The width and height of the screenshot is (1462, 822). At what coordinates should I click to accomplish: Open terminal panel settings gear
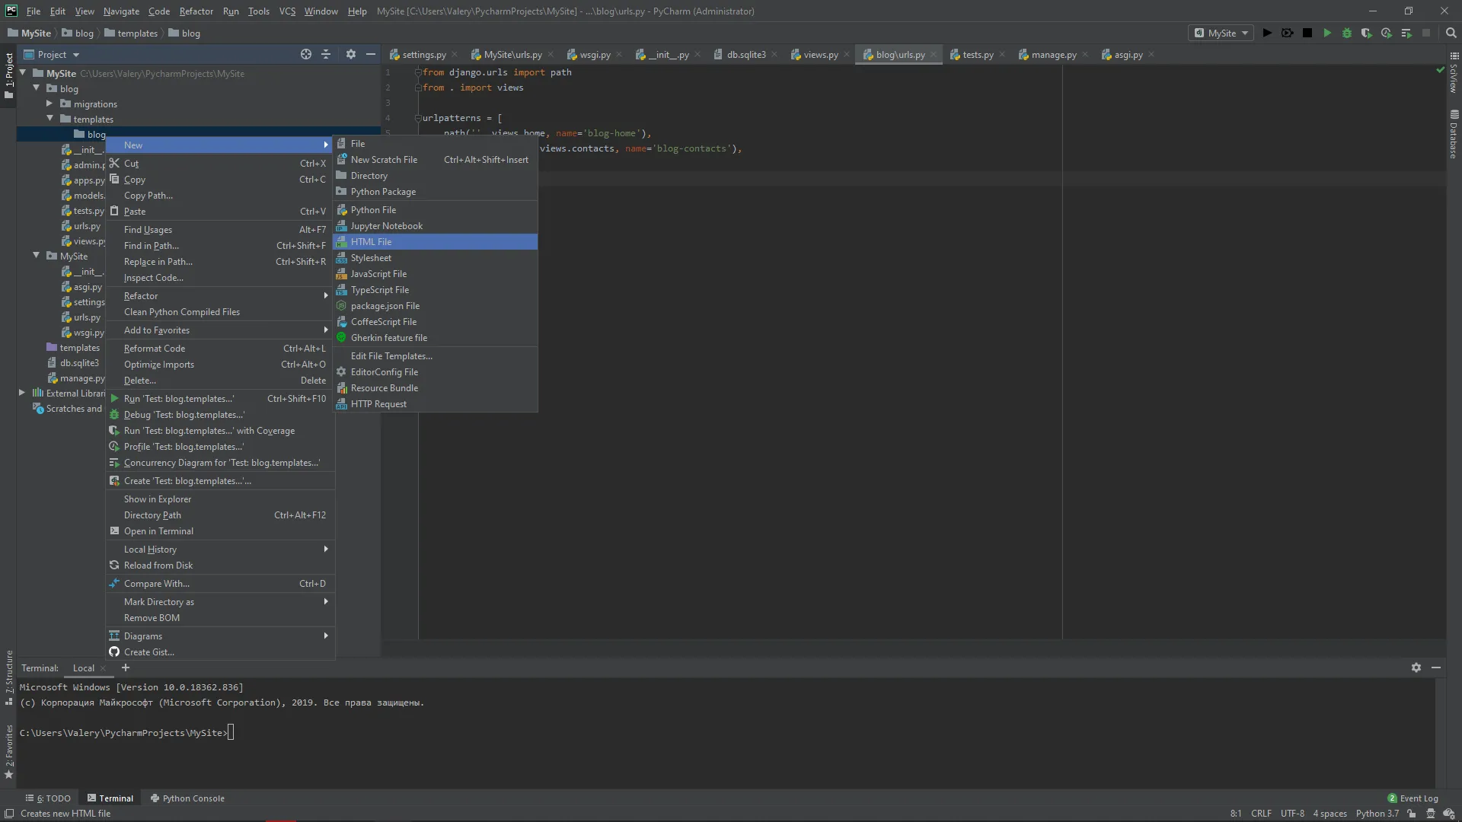[1416, 667]
